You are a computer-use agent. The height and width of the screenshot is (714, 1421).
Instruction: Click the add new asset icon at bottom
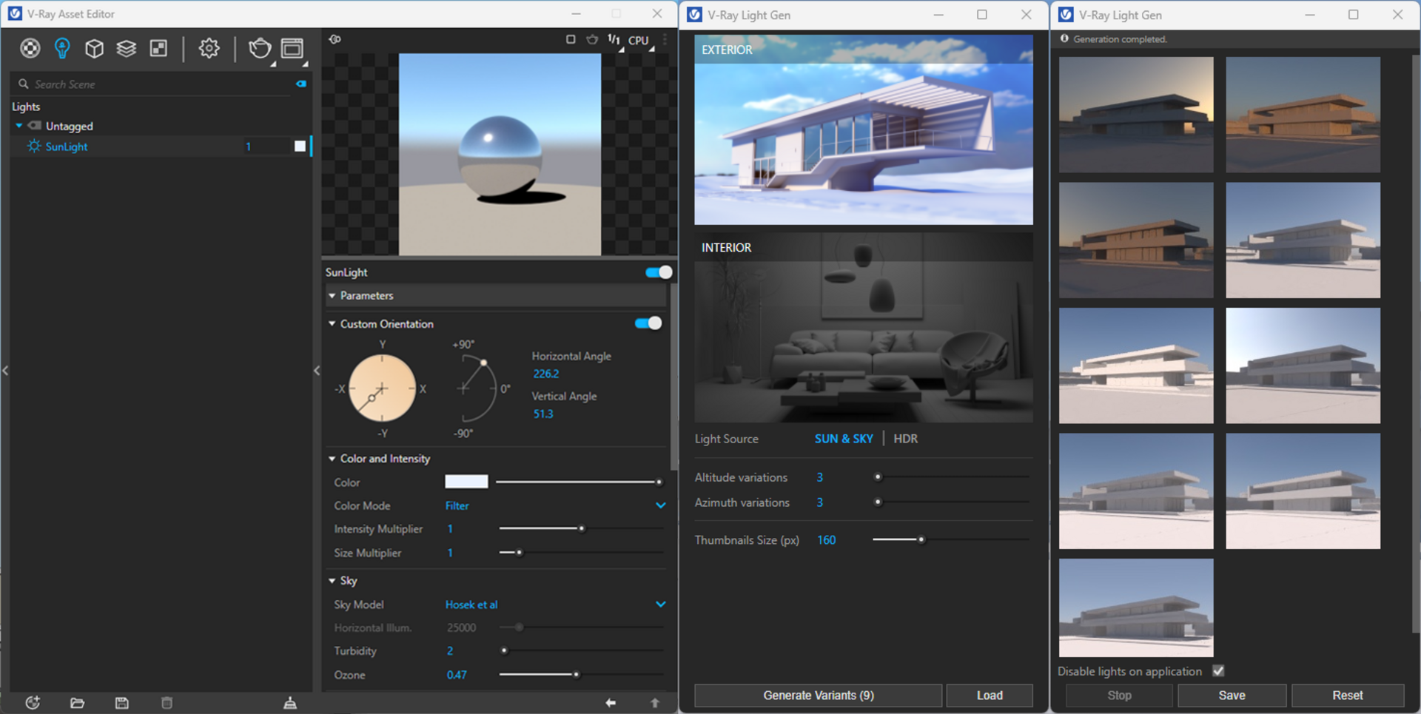pyautogui.click(x=33, y=703)
